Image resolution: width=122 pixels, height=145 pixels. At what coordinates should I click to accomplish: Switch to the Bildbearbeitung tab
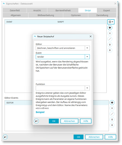point(46,15)
